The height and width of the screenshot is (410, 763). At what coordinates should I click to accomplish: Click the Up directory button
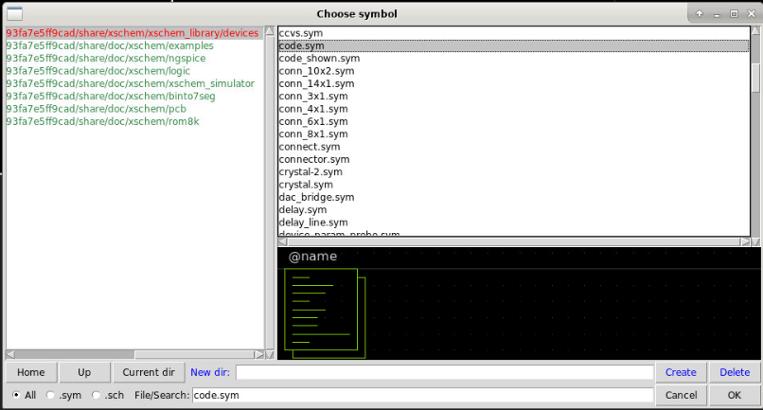[x=84, y=372]
